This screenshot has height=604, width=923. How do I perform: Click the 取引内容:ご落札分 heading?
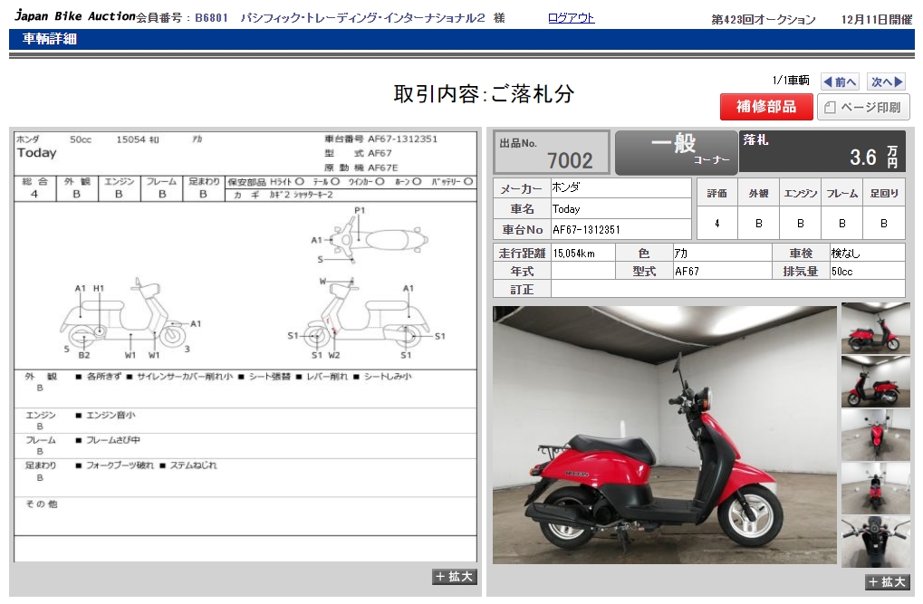(x=484, y=93)
